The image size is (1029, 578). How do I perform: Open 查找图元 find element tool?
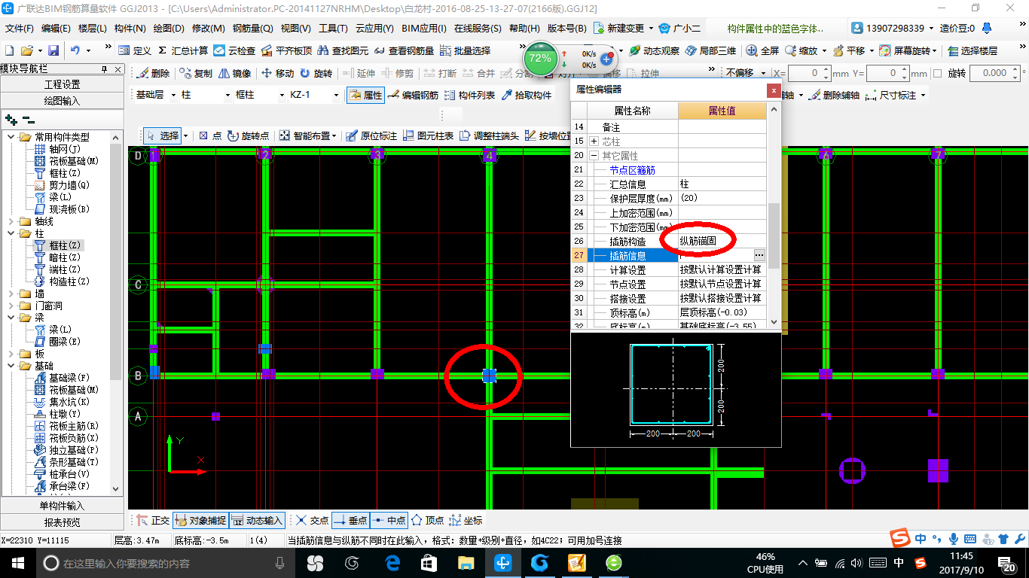coord(343,50)
